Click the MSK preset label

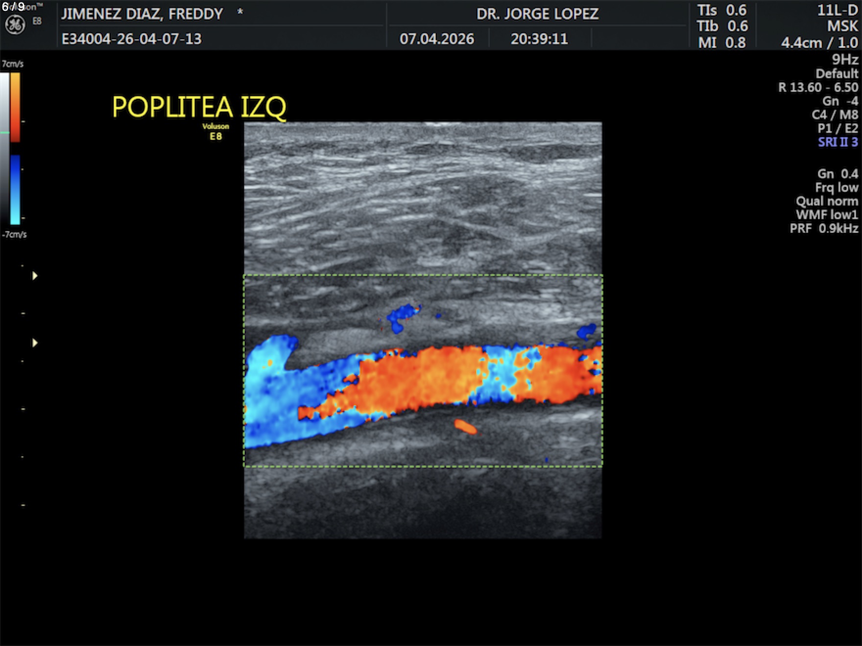coord(842,26)
